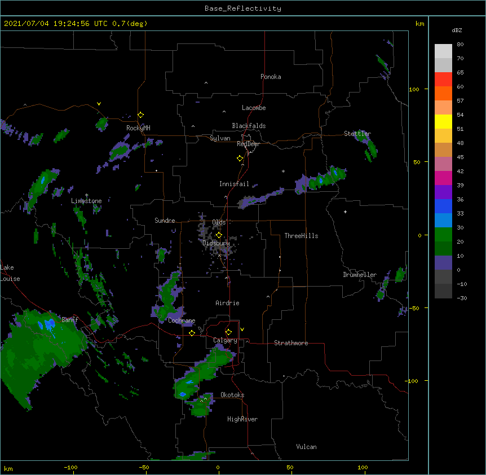Click the Airdrie city label
Screen dimensions: 486x475
[x=227, y=303]
